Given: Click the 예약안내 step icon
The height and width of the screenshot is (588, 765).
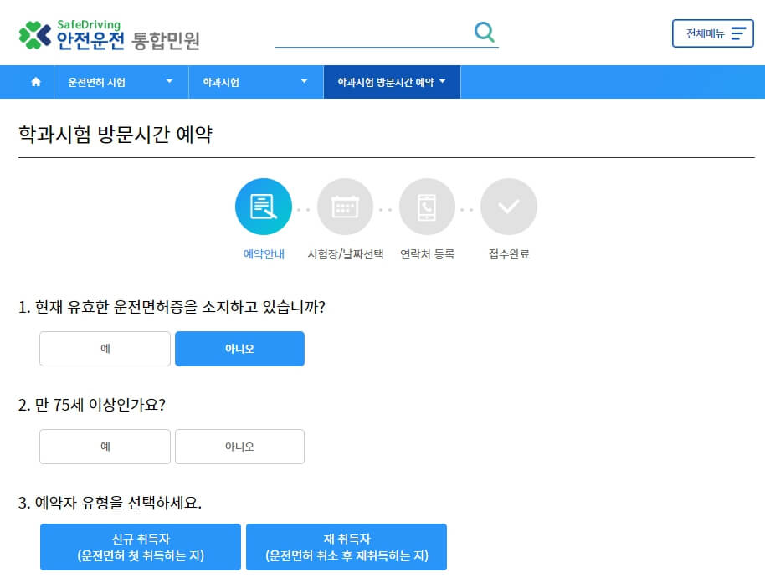Looking at the screenshot, I should click(263, 206).
